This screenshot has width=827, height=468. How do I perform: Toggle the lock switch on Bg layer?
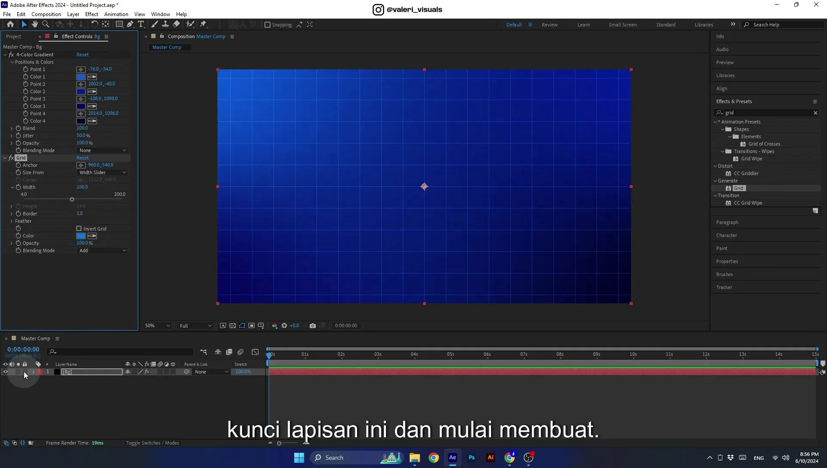(25, 372)
